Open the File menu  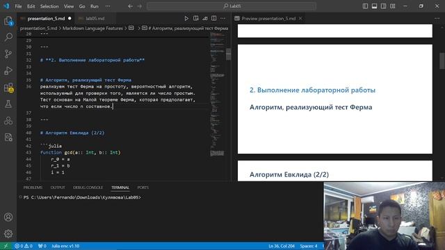pos(18,6)
